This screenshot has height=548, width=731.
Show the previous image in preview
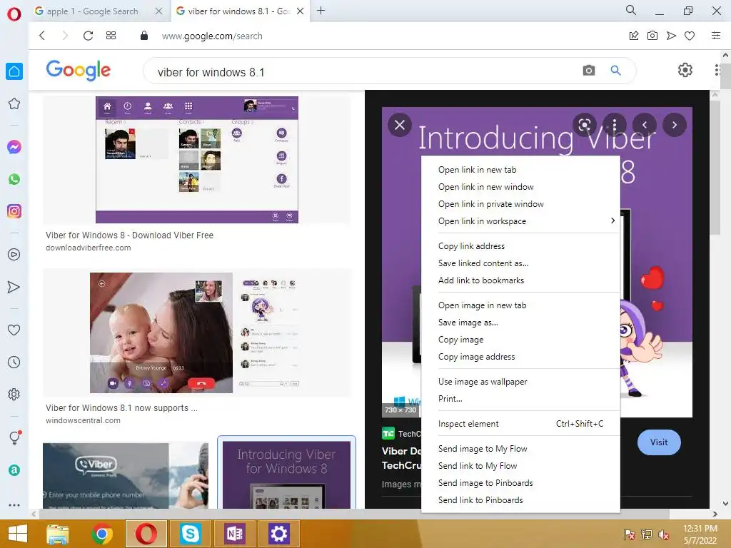645,125
